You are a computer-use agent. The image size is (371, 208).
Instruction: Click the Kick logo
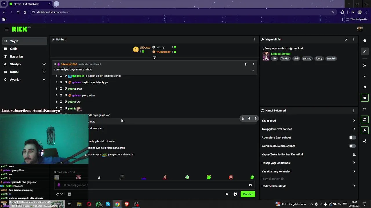pos(21,29)
